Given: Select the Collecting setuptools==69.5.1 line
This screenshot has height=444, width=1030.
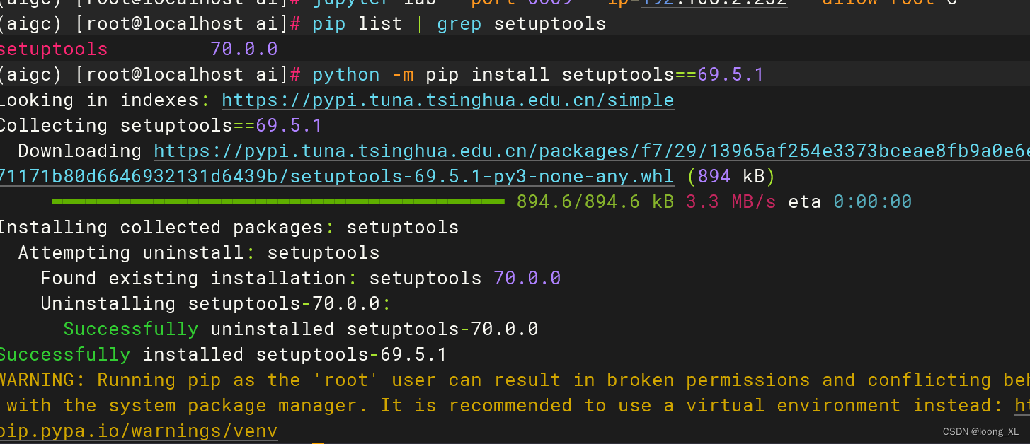Looking at the screenshot, I should [159, 124].
